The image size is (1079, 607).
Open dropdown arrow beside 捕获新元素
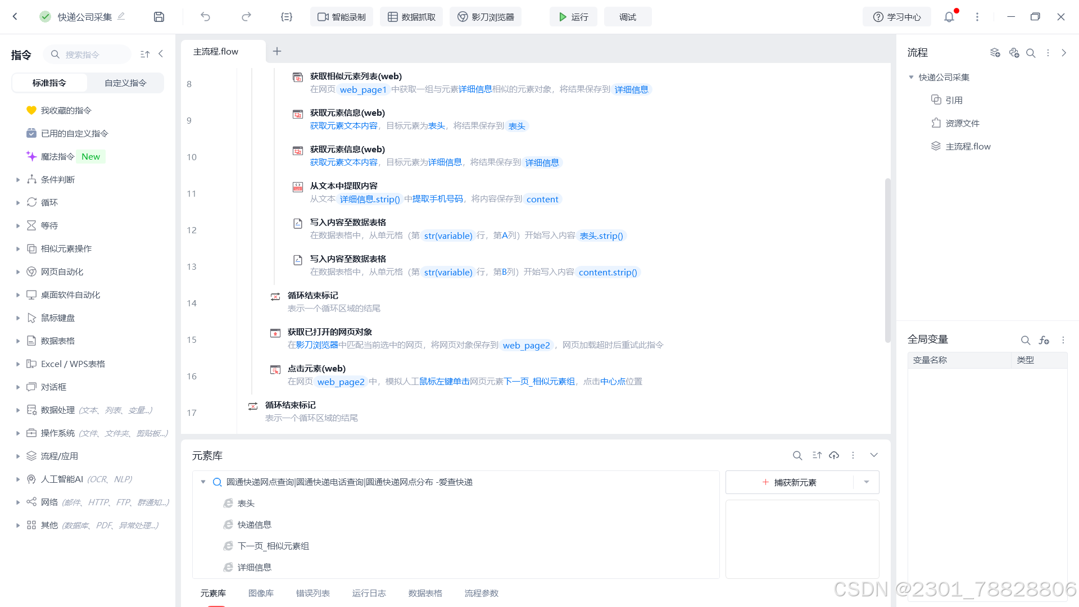click(x=866, y=482)
